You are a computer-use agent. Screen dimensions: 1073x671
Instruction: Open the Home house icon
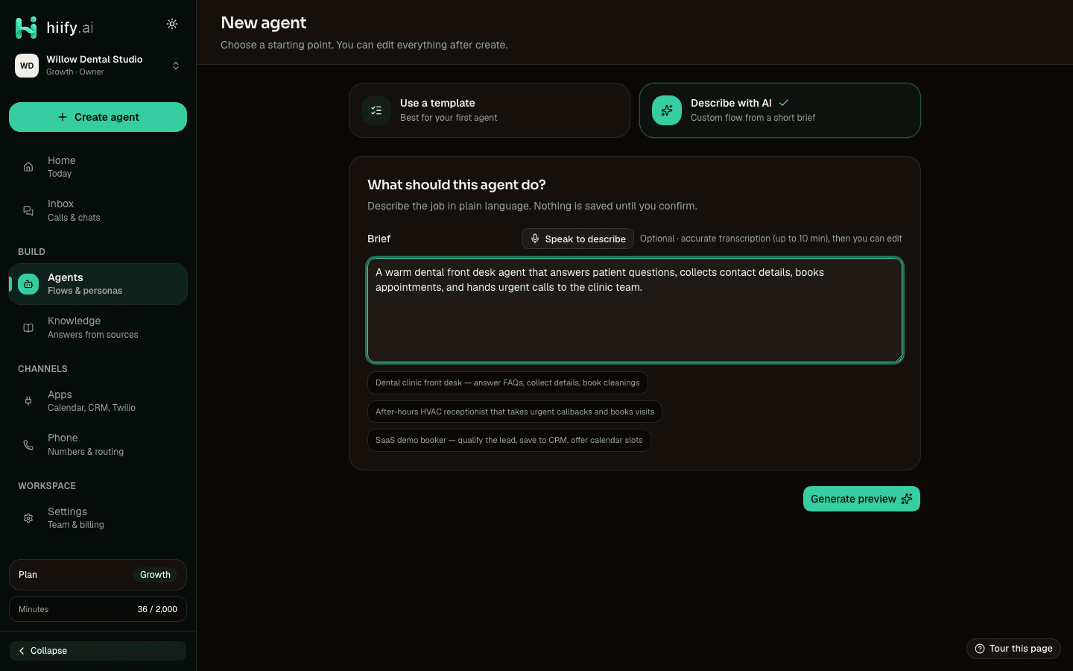(x=28, y=167)
